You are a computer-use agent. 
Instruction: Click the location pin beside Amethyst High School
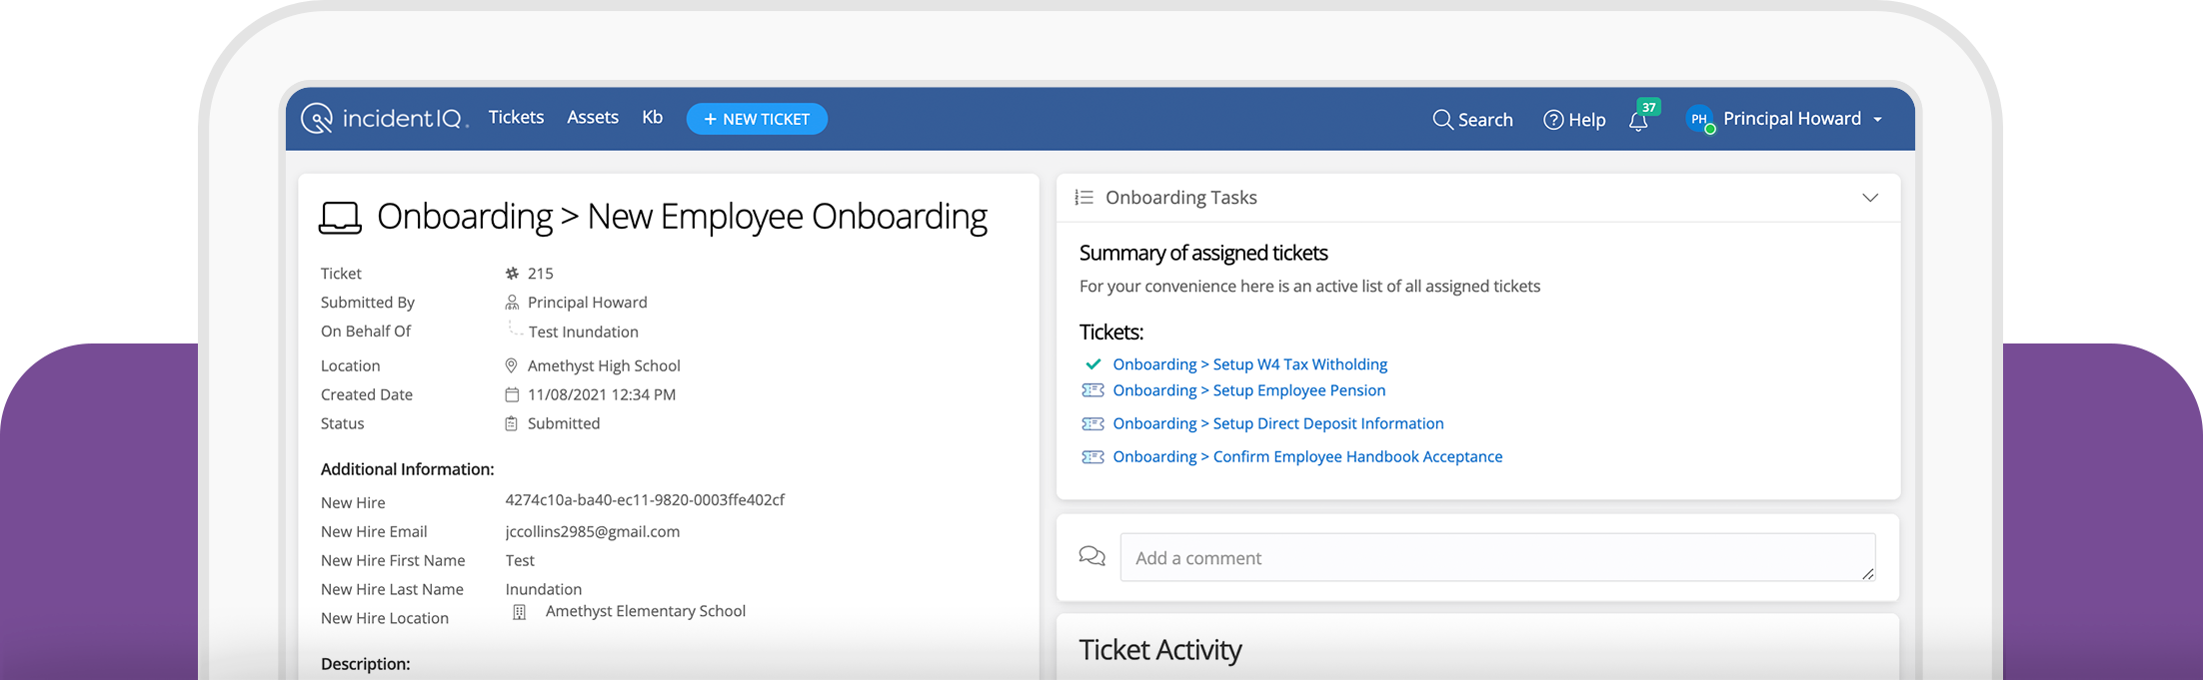tap(511, 365)
